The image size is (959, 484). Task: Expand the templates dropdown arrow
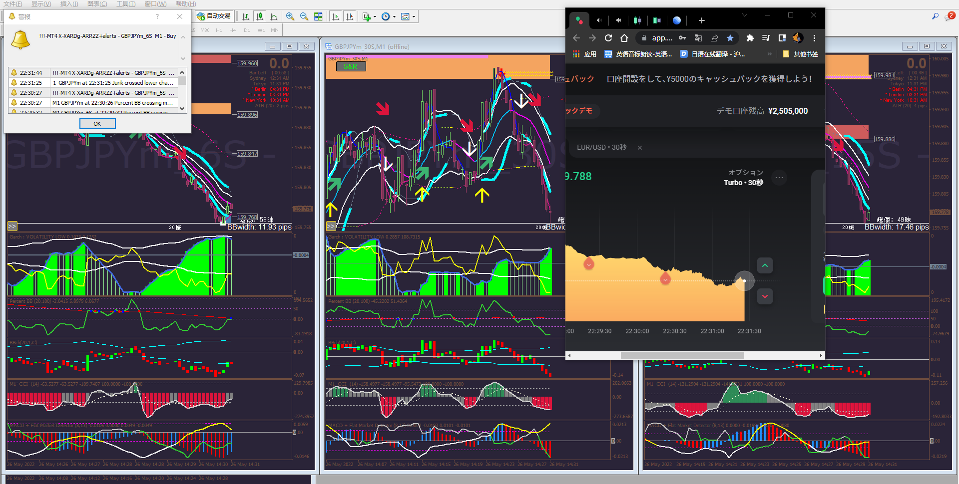coord(414,16)
